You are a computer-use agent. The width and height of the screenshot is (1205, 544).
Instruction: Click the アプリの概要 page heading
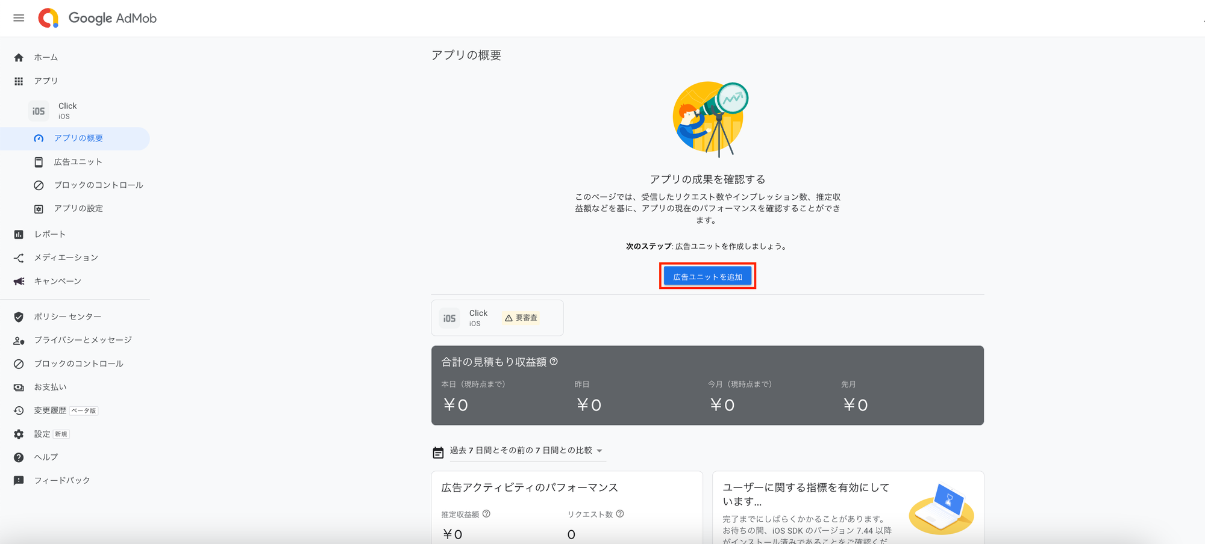(466, 55)
